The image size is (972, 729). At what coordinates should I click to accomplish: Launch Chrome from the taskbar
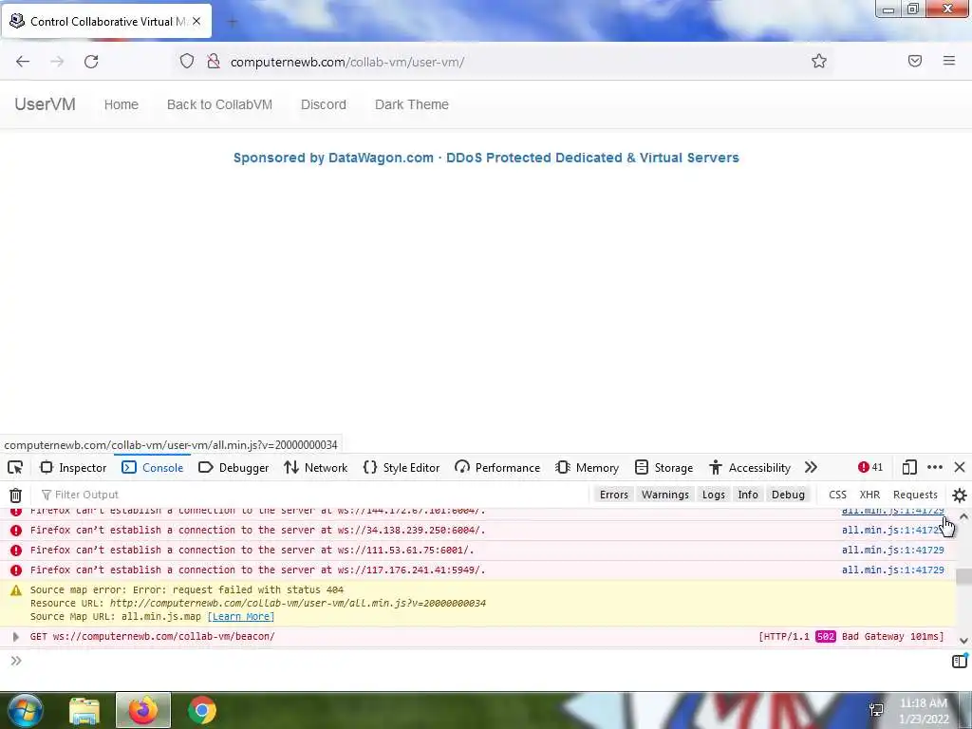(202, 710)
